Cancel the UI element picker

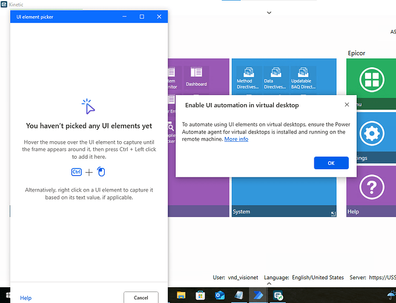tap(141, 298)
